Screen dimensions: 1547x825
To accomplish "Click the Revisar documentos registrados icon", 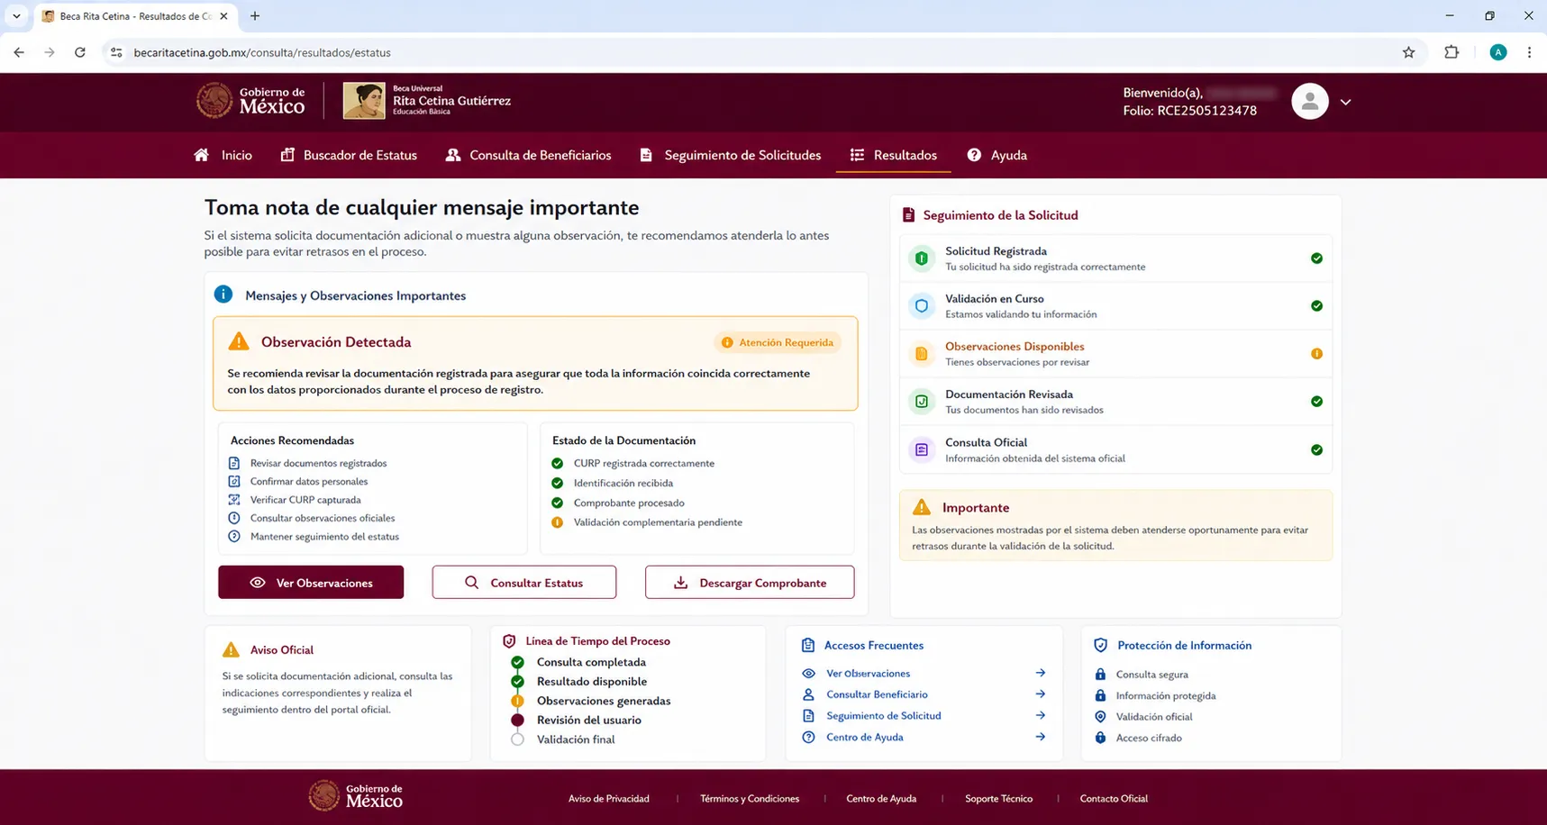I will 234,463.
